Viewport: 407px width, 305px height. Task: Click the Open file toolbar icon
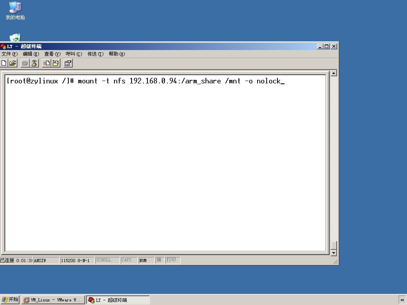tap(12, 63)
